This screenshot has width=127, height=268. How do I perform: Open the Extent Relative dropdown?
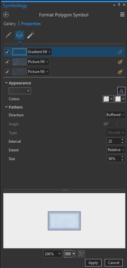116,150
